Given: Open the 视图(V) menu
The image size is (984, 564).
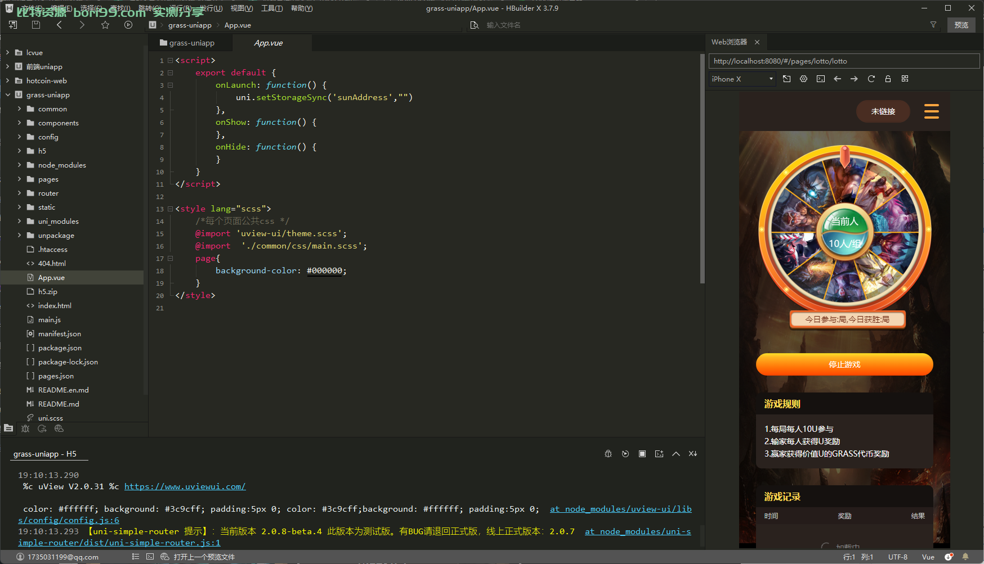Looking at the screenshot, I should 241,8.
